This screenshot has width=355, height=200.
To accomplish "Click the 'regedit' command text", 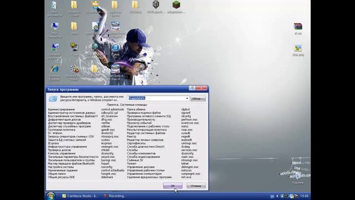I will pyautogui.click(x=186, y=137).
